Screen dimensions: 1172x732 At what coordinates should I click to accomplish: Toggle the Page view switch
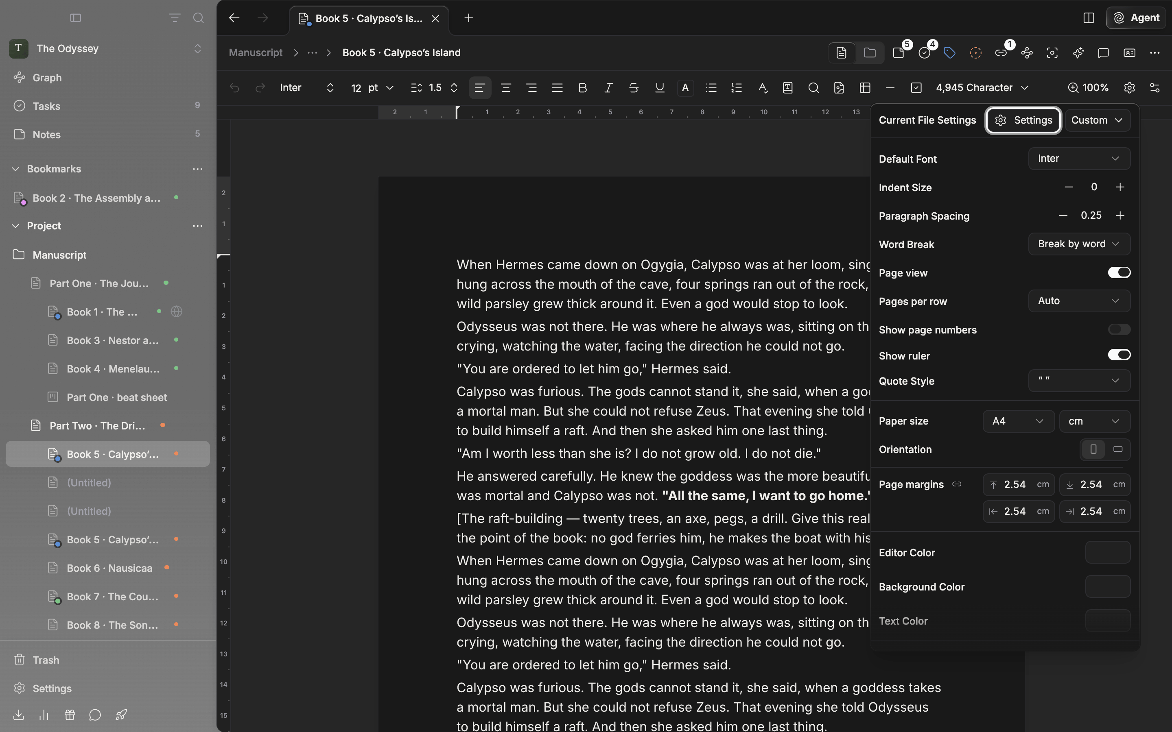tap(1119, 272)
